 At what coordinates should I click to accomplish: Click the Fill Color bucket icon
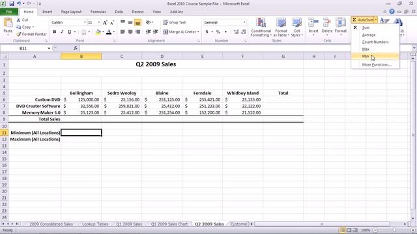coord(98,32)
